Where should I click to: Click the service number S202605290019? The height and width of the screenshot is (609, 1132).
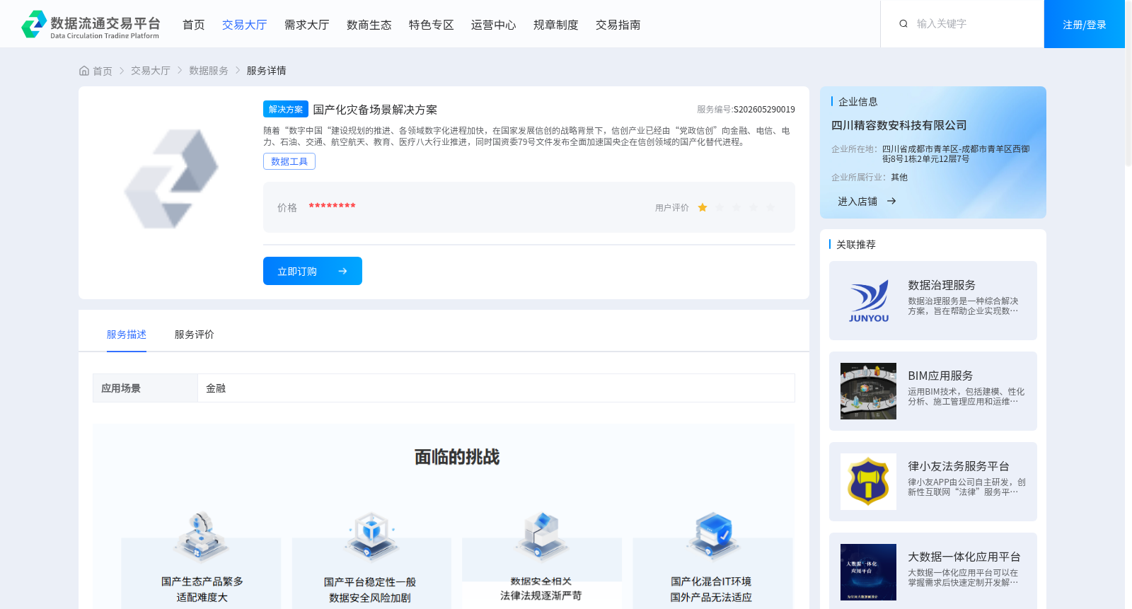pos(764,110)
